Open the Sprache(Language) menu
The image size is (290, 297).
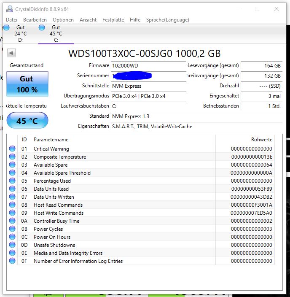tap(167, 20)
